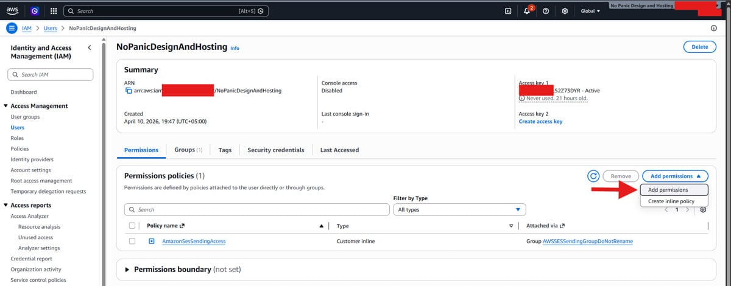Open Identity providers in the sidebar
The width and height of the screenshot is (731, 286).
pyautogui.click(x=32, y=159)
